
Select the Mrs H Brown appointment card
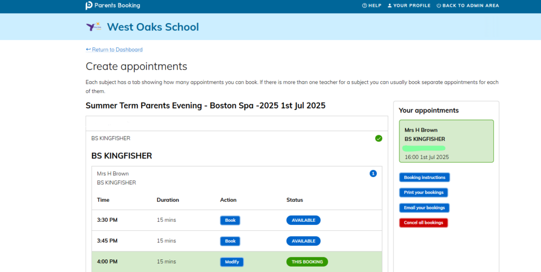(x=446, y=141)
